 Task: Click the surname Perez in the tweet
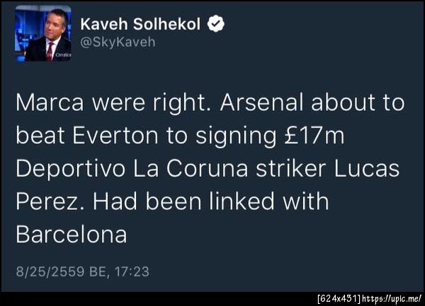point(44,202)
